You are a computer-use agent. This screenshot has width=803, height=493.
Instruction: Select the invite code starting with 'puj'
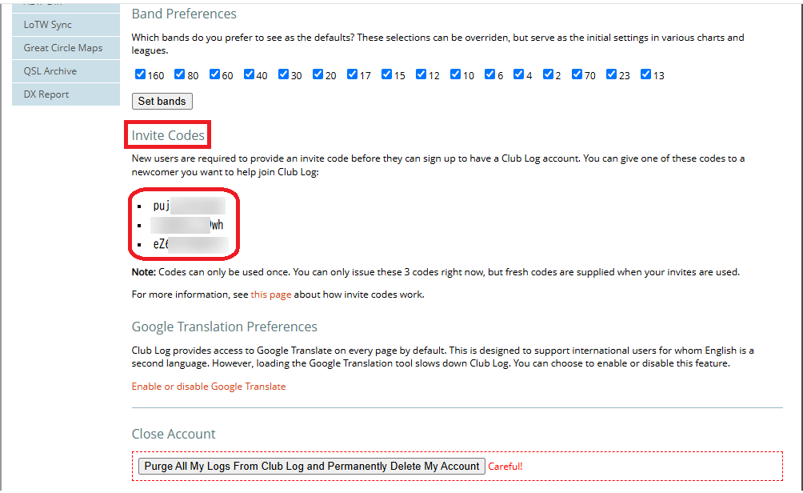[189, 206]
